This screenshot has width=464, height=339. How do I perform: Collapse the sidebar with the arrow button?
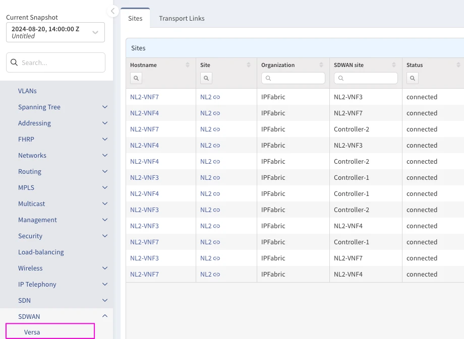[x=113, y=11]
